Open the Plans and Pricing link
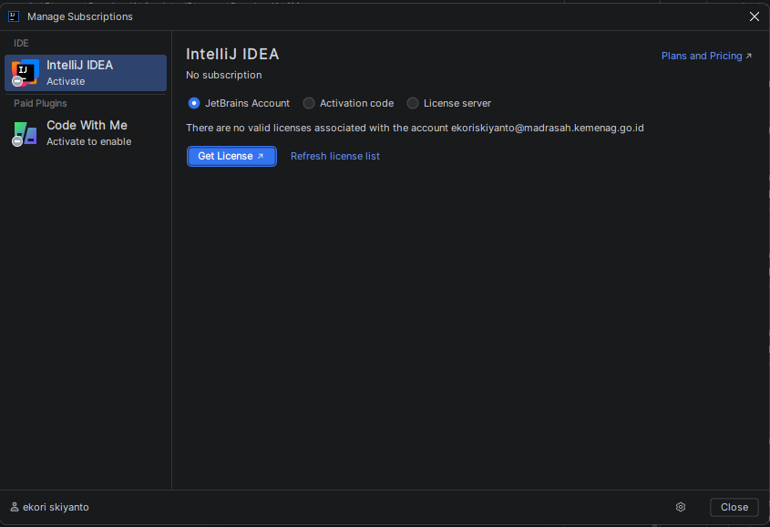The width and height of the screenshot is (770, 527). pyautogui.click(x=706, y=56)
